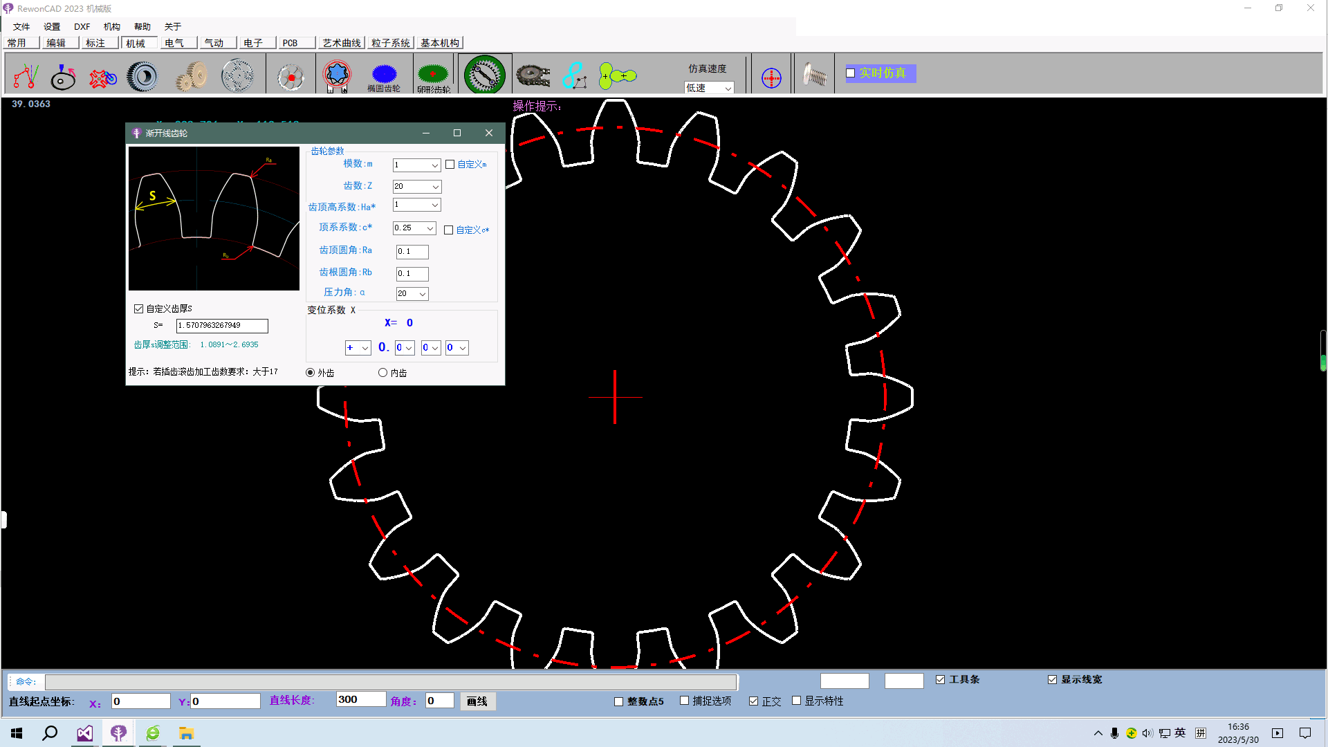
Task: Select the 内齿 radio button
Action: coord(382,373)
